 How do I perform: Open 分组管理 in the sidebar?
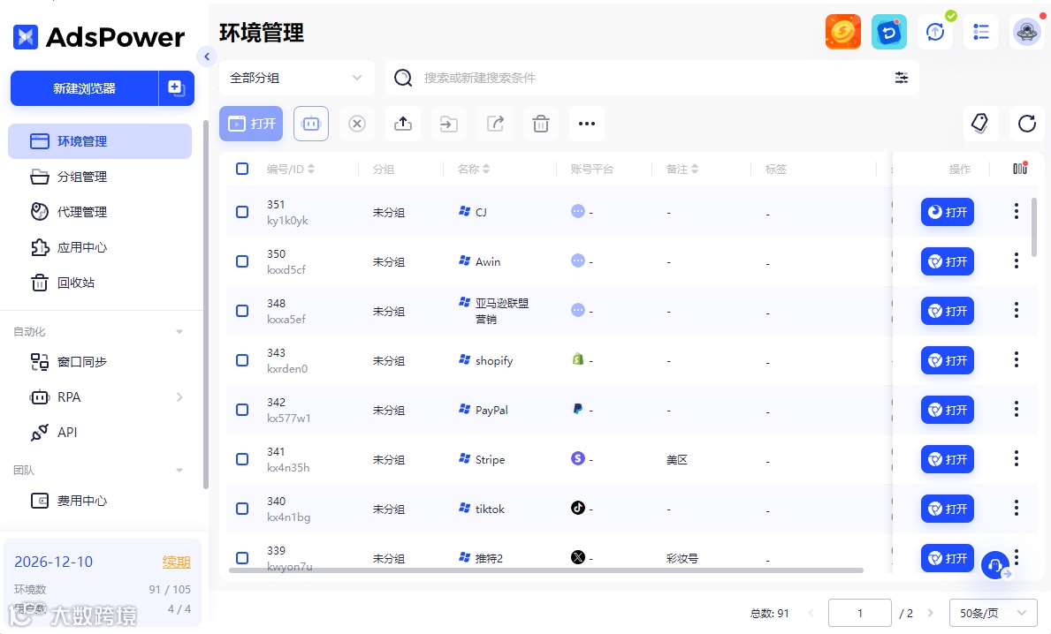coord(100,177)
